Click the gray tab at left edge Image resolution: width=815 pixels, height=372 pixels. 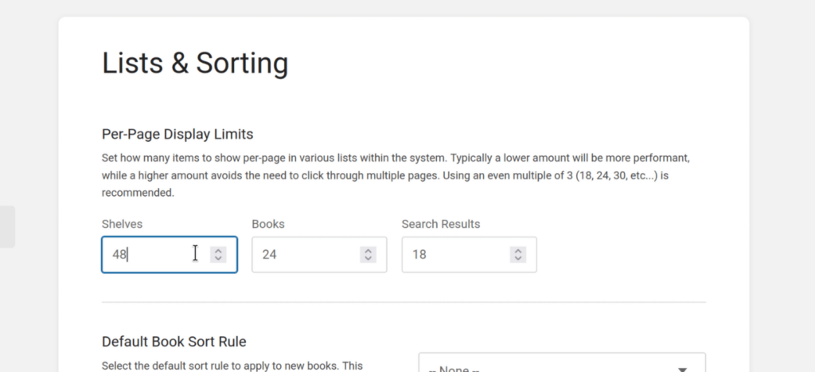(6, 226)
